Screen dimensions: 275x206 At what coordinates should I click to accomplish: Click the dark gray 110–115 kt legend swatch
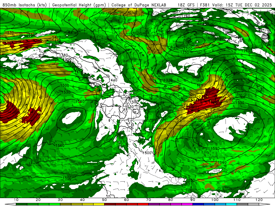point(242,204)
